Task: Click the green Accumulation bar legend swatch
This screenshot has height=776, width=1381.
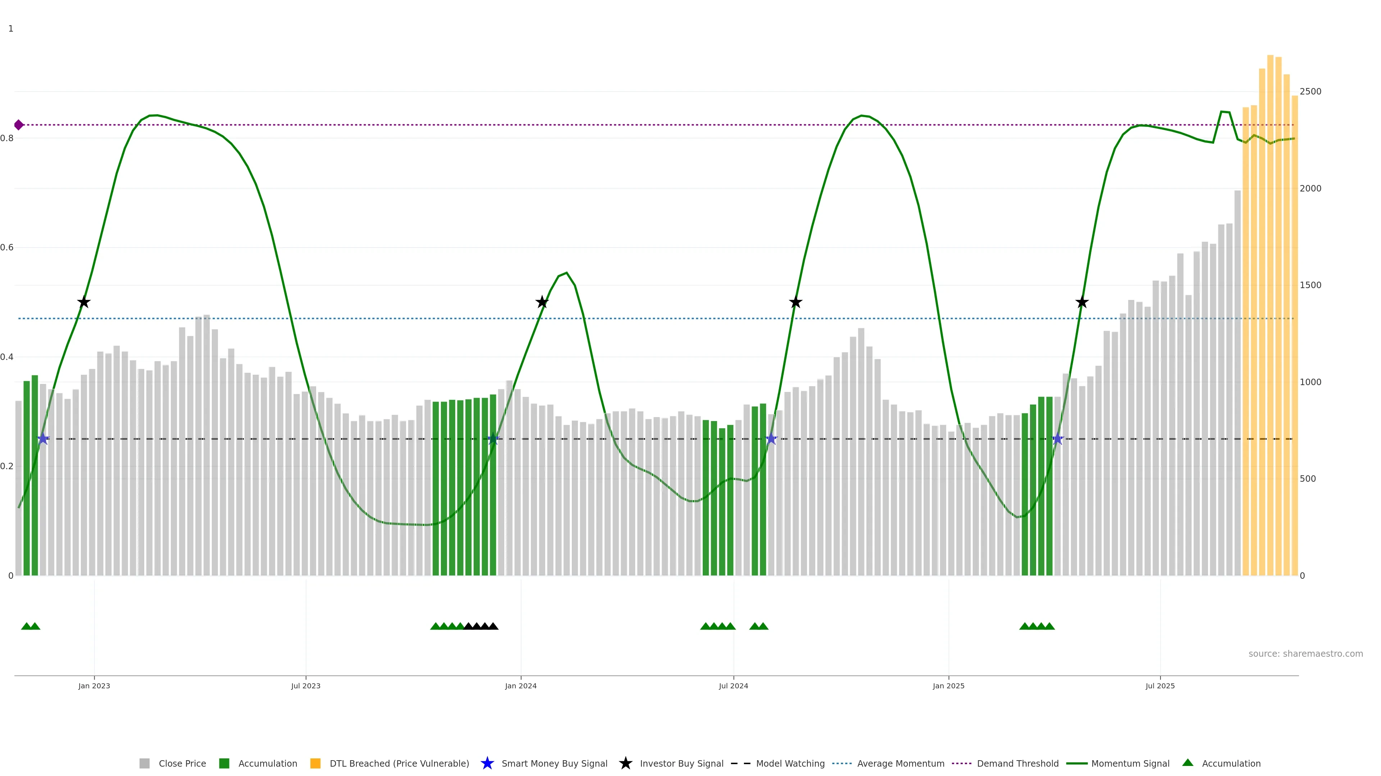Action: point(224,764)
